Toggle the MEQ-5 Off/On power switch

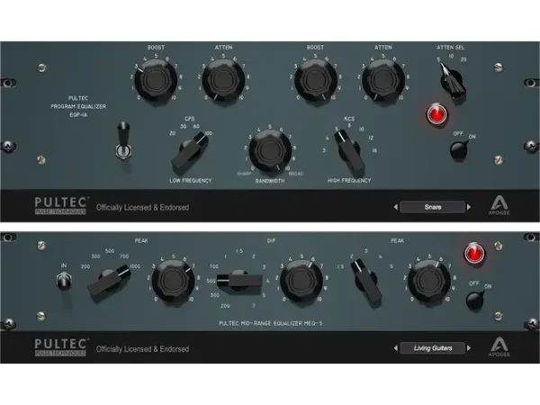coord(475,300)
